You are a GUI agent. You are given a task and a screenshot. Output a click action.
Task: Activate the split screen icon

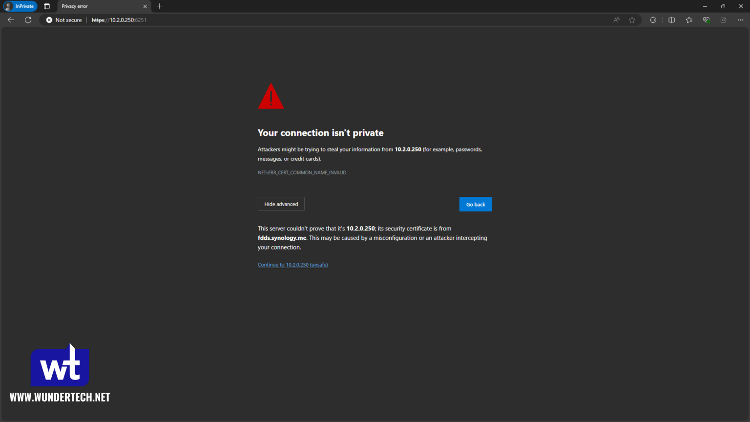pyautogui.click(x=671, y=20)
